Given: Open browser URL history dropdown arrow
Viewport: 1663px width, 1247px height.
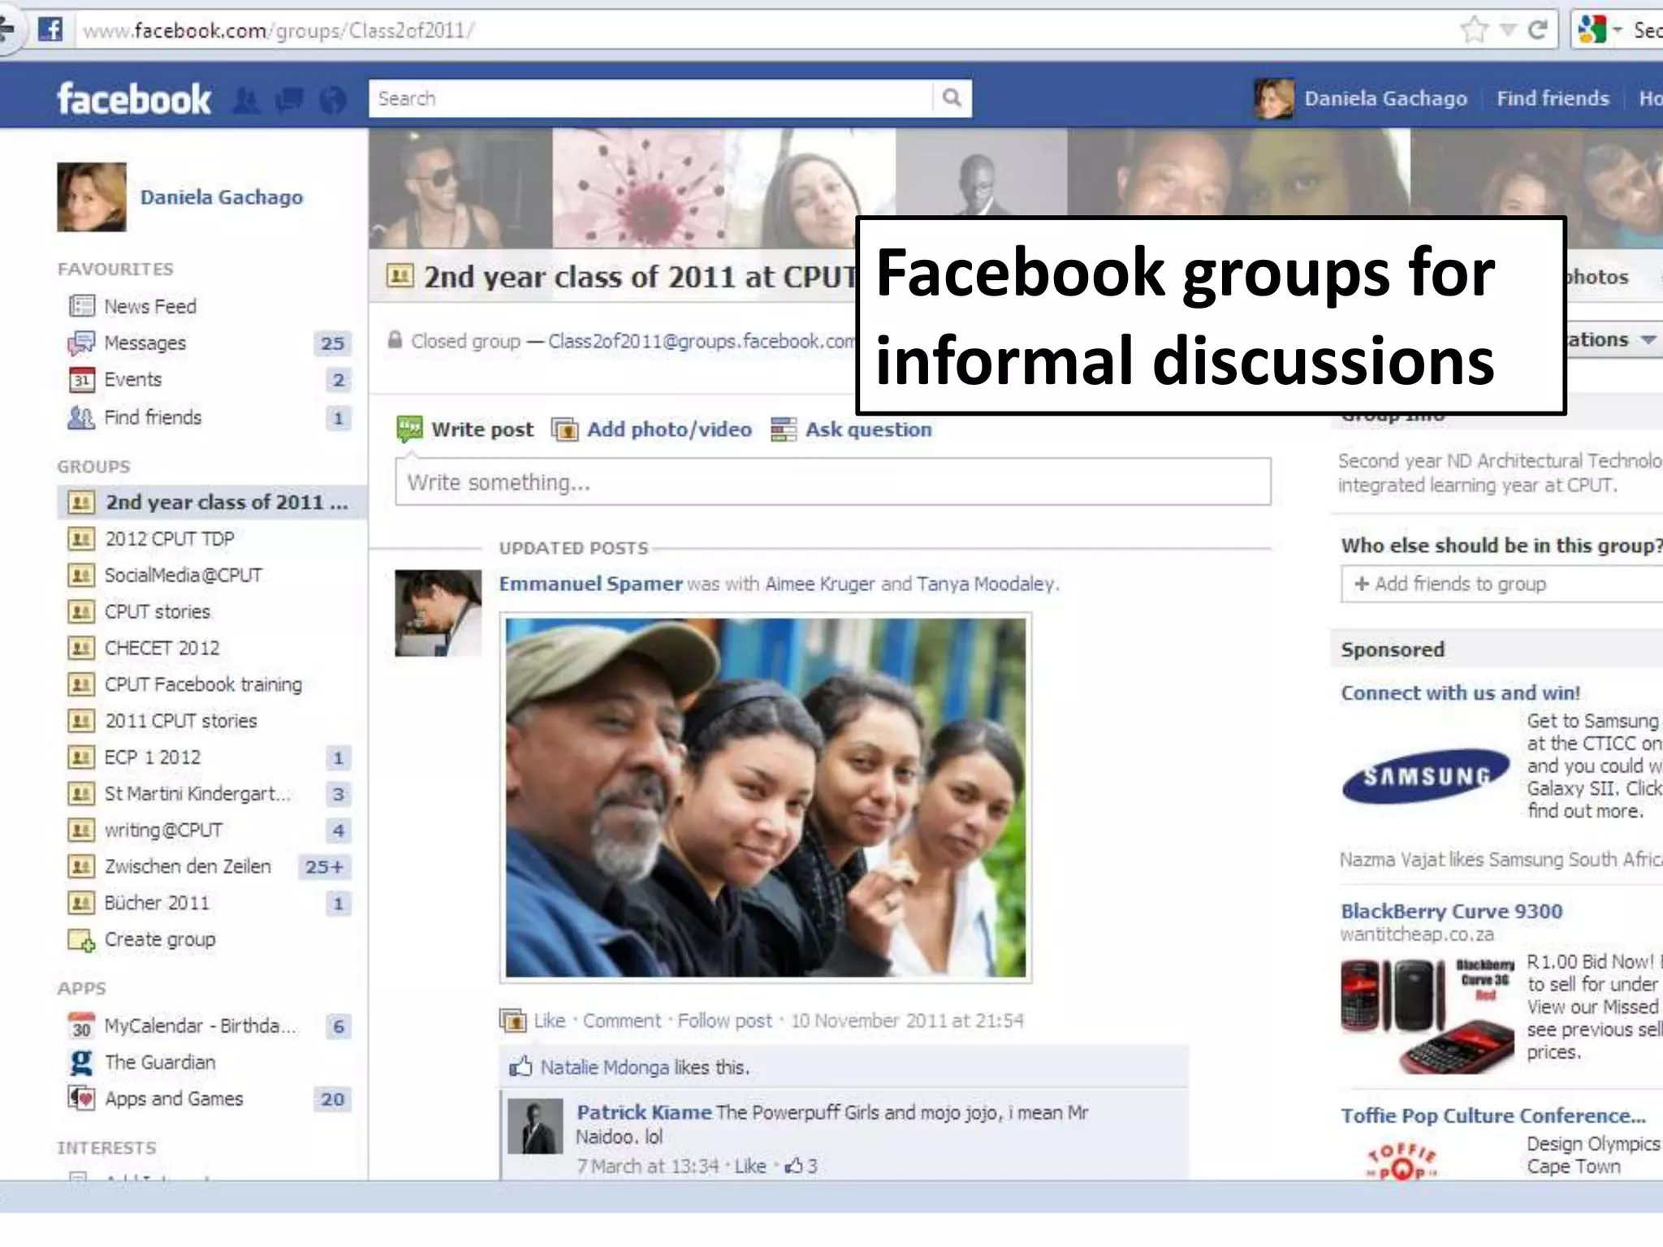Looking at the screenshot, I should tap(1507, 30).
